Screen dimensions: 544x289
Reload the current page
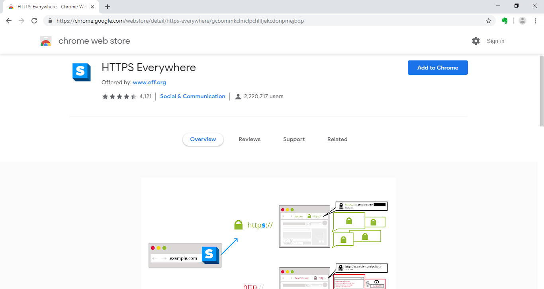[34, 21]
